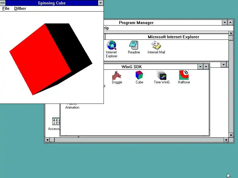This screenshot has width=238, height=178.
Task: Open the Dither menu in Spinning Cube
Action: (x=20, y=9)
